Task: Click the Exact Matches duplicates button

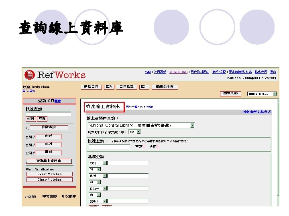Action: click(49, 174)
